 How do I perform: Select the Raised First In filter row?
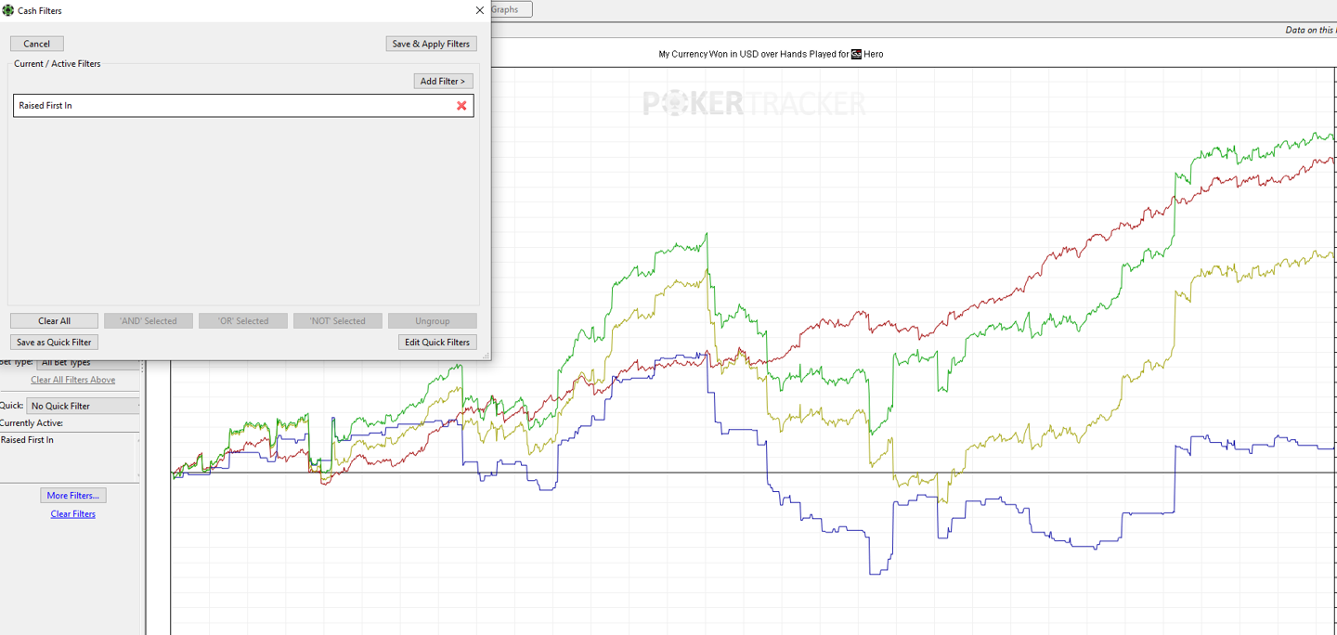point(232,106)
